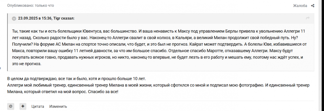Click the last reply line ending 'Спасибо за все!'
The height and width of the screenshot is (111, 324).
pos(63,92)
